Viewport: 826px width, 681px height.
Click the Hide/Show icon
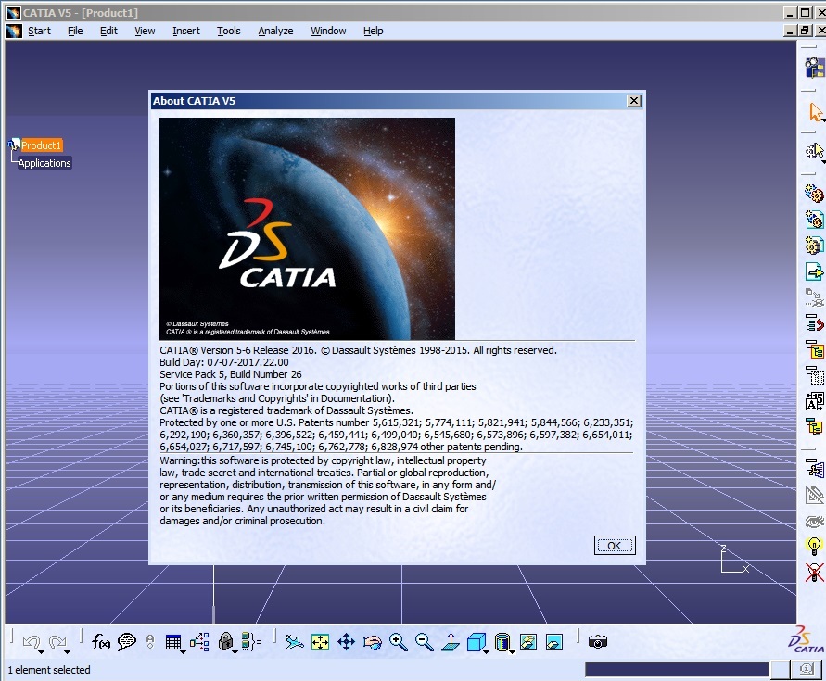[x=528, y=642]
